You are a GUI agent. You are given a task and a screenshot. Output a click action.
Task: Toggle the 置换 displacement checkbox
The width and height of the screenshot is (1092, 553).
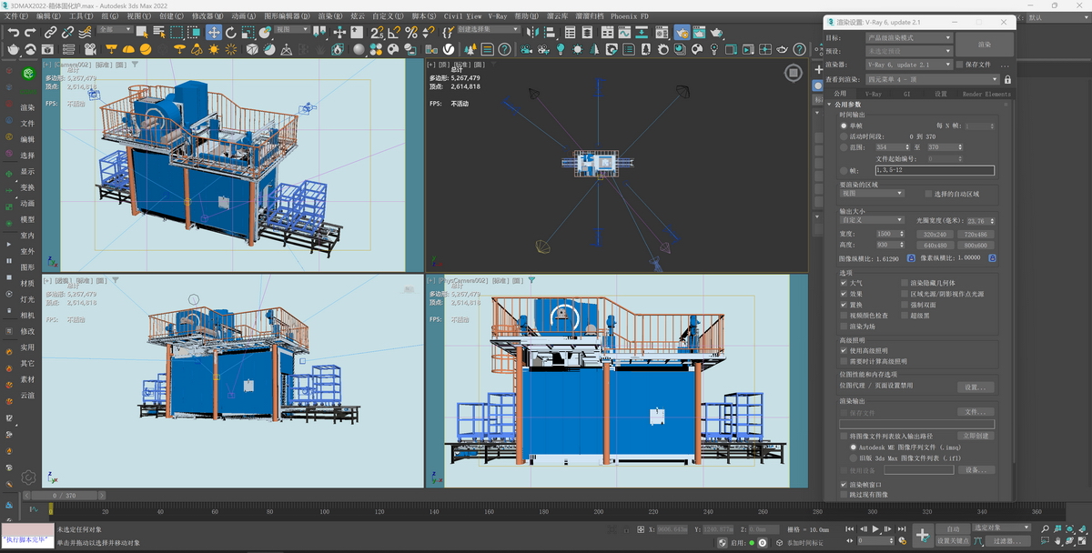pos(844,305)
